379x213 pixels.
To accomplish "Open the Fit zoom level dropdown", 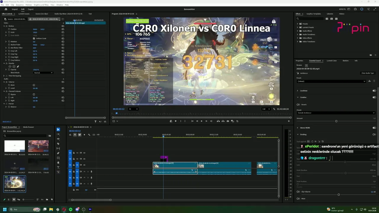I will pos(133,109).
